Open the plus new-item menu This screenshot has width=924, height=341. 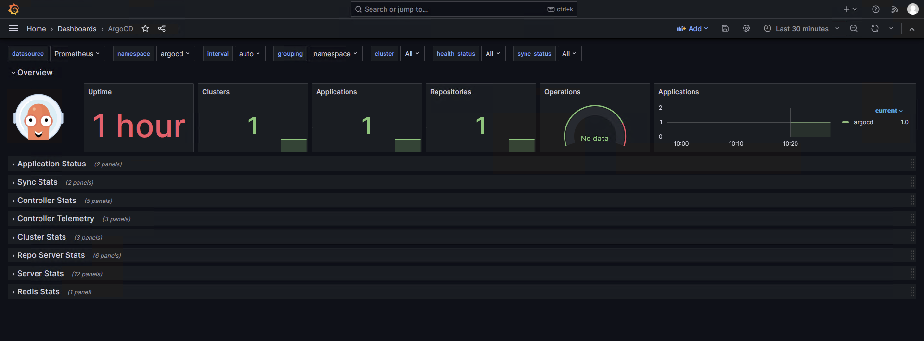coord(850,9)
